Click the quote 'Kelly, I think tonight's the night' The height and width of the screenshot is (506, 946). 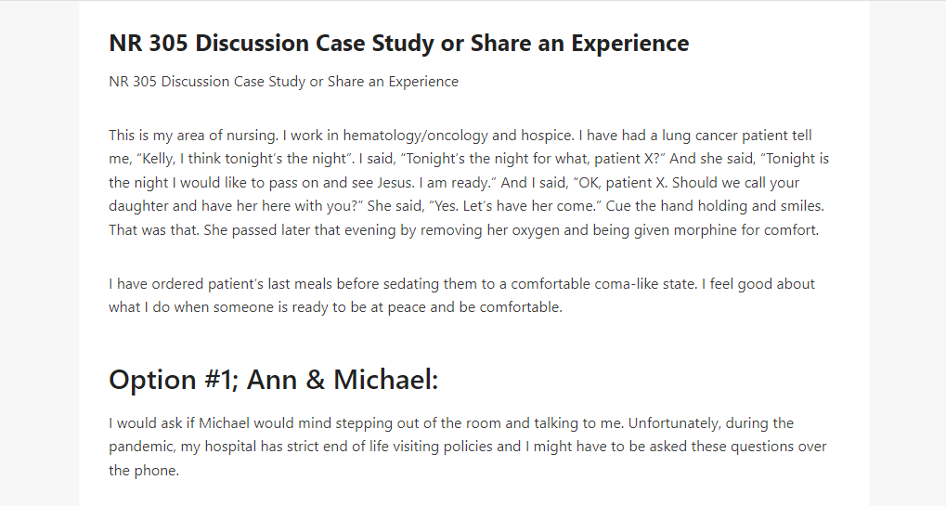coord(245,159)
